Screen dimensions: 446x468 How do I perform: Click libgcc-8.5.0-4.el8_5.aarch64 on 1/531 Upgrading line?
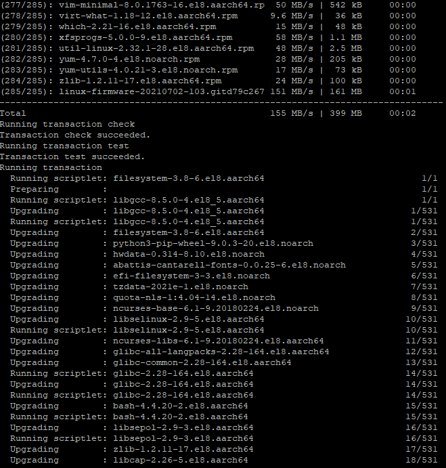(x=189, y=211)
